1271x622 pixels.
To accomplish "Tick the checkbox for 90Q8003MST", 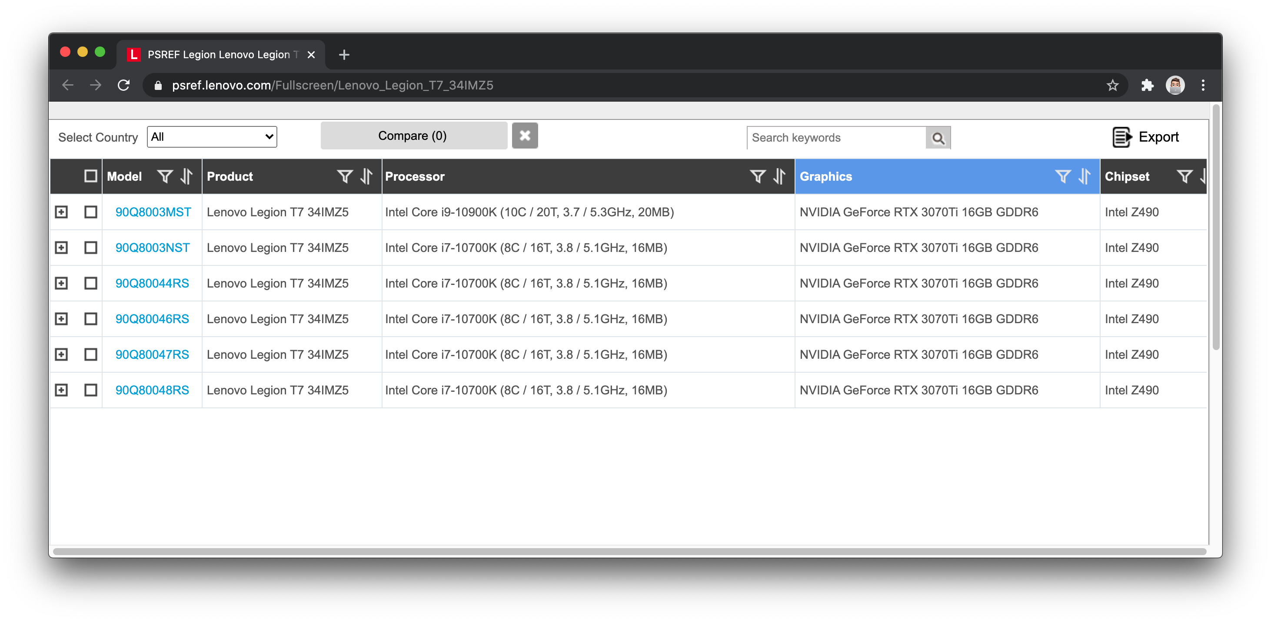I will [90, 212].
